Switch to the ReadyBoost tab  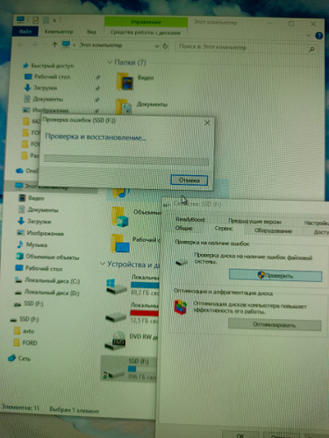point(190,220)
